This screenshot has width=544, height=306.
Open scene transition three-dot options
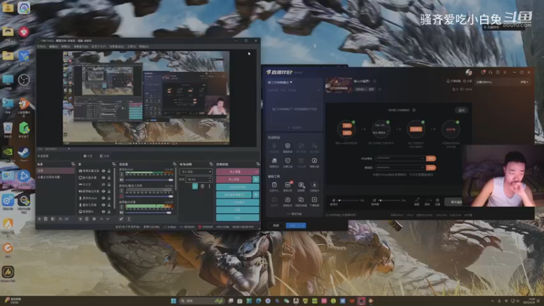pos(209,186)
